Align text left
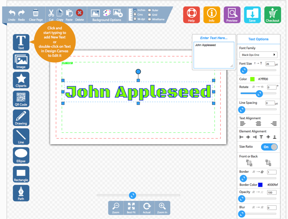Viewport: 288px width, 219px height. [243, 124]
